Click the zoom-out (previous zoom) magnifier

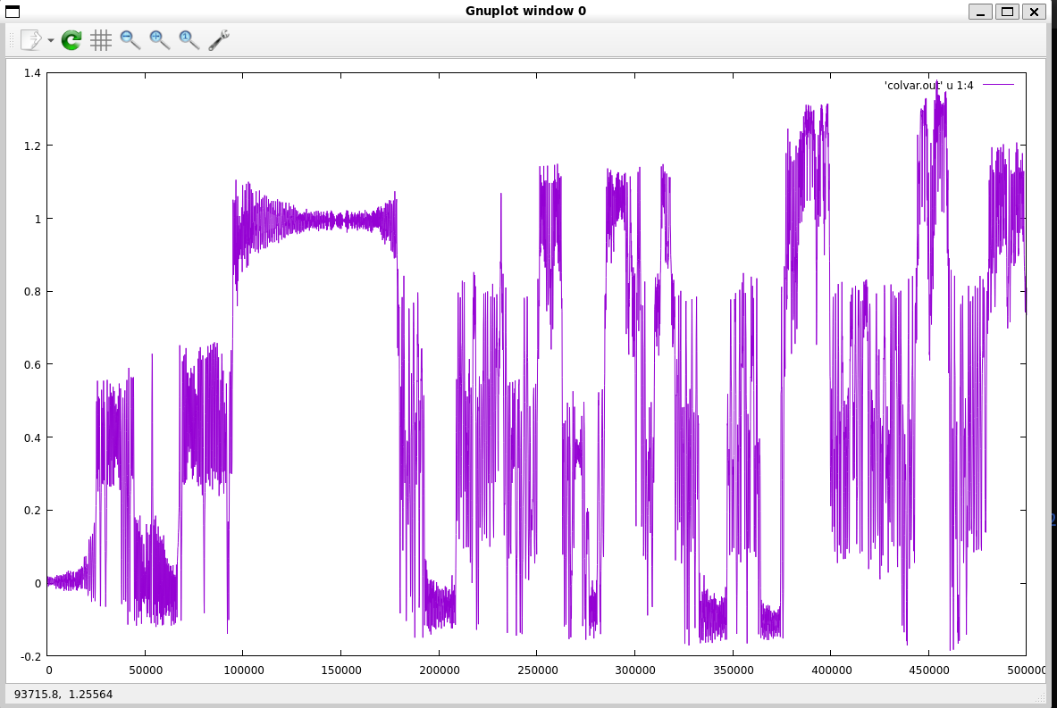coord(130,40)
